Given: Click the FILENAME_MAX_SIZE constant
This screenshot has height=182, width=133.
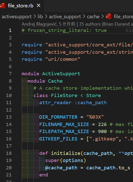Looking at the screenshot, I should (64, 124).
